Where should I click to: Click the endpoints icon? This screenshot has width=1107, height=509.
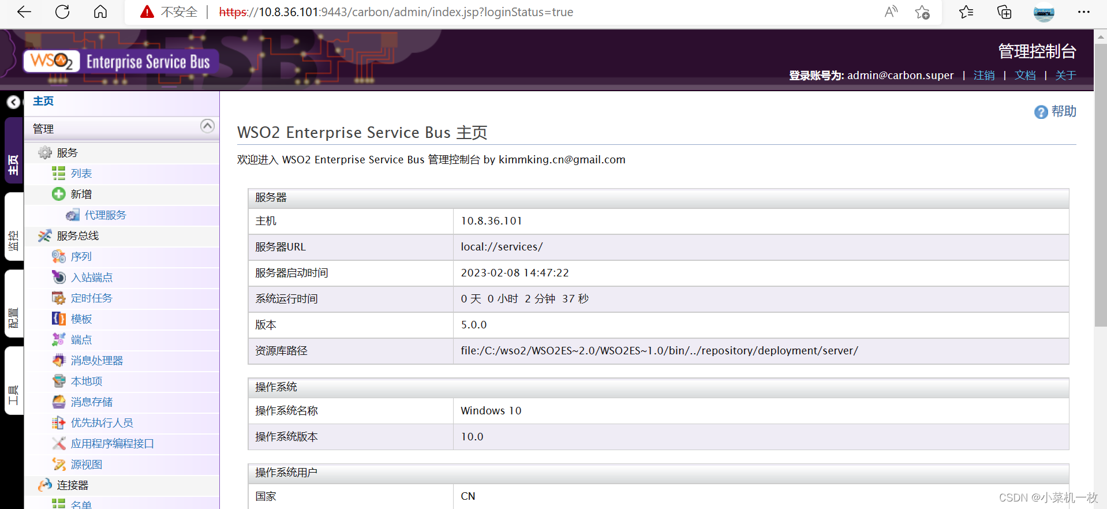coord(58,340)
